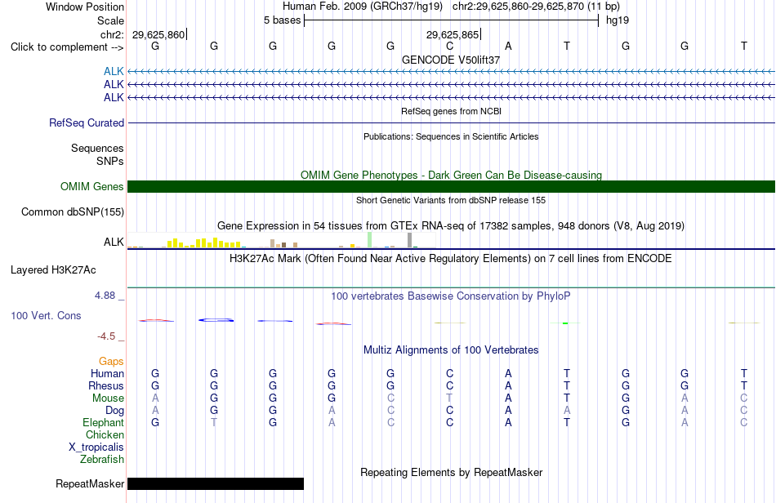
Task: Select the 'chr2:' base position label
Action: click(x=112, y=34)
